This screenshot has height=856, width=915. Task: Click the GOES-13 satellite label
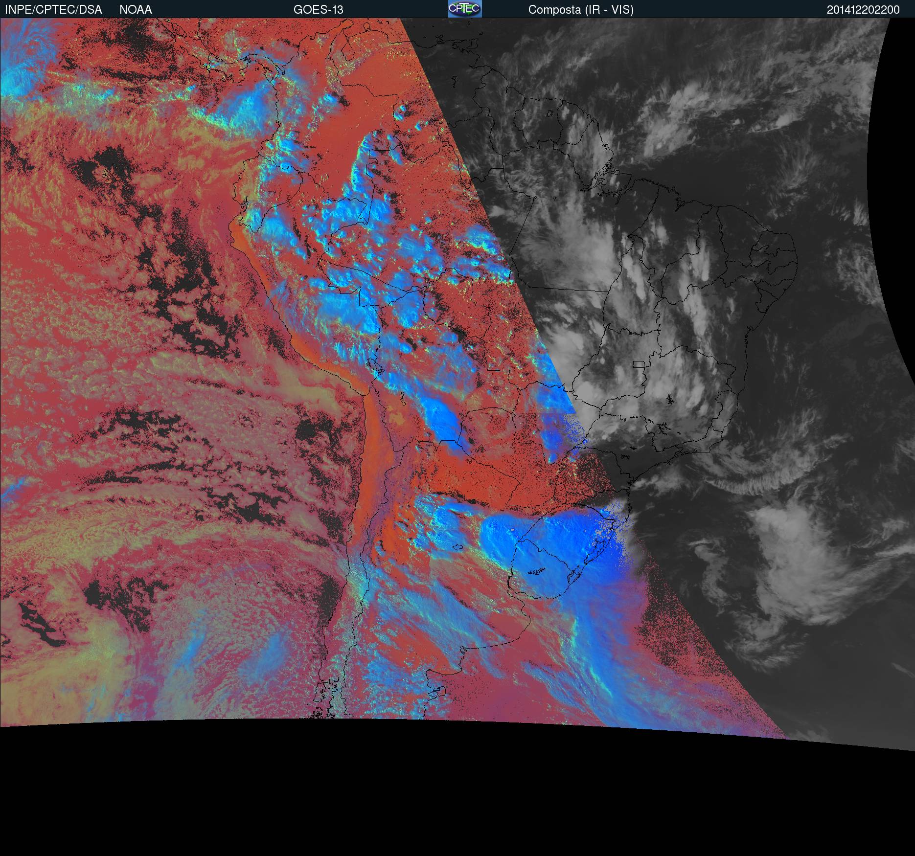[318, 10]
